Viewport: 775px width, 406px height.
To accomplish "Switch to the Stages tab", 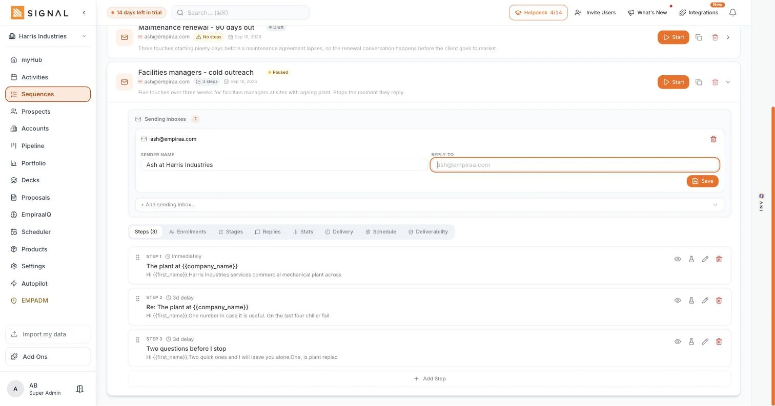I will pyautogui.click(x=231, y=232).
